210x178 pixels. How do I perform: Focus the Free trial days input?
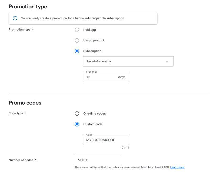point(100,77)
